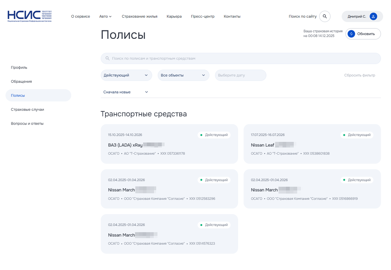
Task: Expand the Авто navigation dropdown
Action: [x=105, y=16]
